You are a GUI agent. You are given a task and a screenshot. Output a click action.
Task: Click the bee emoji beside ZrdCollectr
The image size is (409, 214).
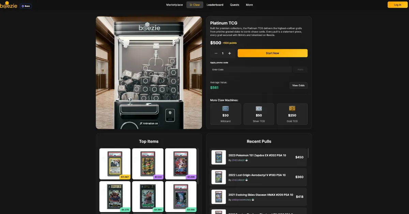[247, 160]
